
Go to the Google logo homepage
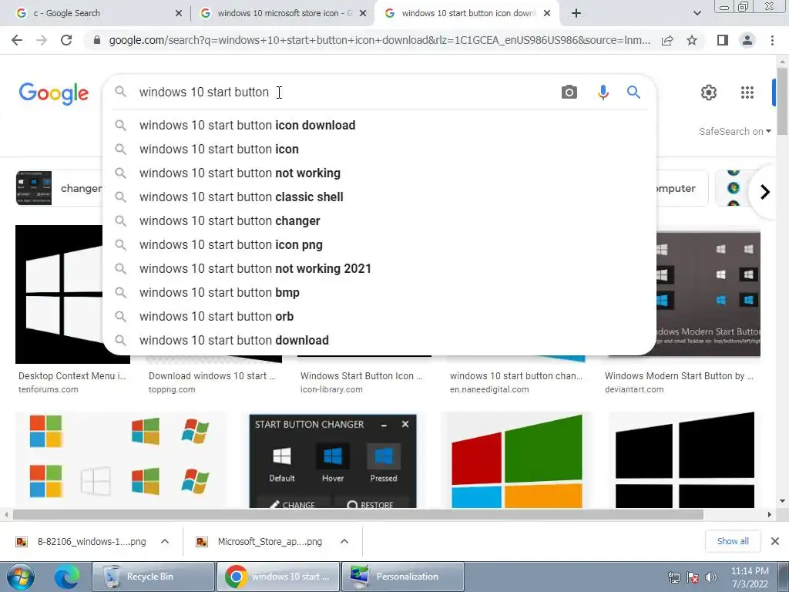(x=54, y=93)
